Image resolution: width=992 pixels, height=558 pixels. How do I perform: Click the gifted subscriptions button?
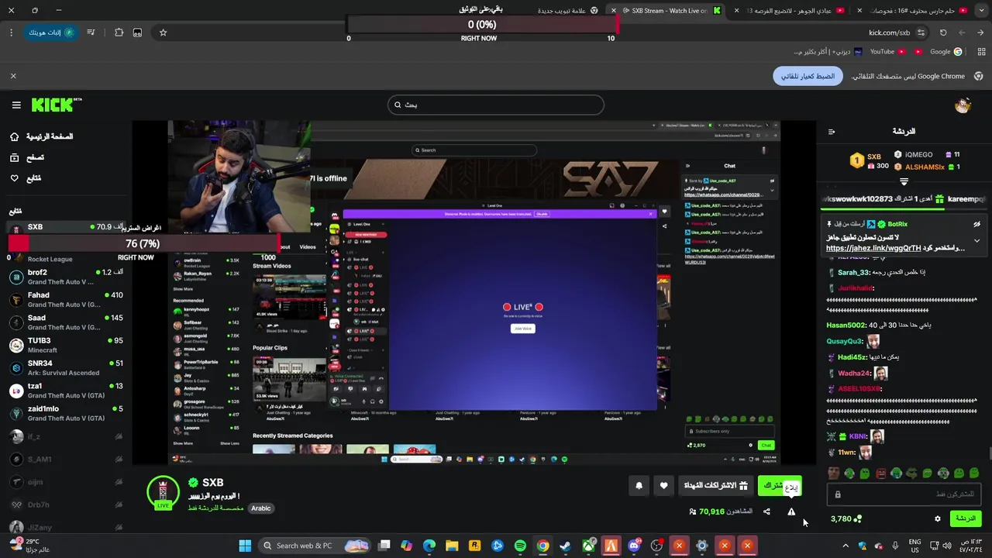coord(716,486)
